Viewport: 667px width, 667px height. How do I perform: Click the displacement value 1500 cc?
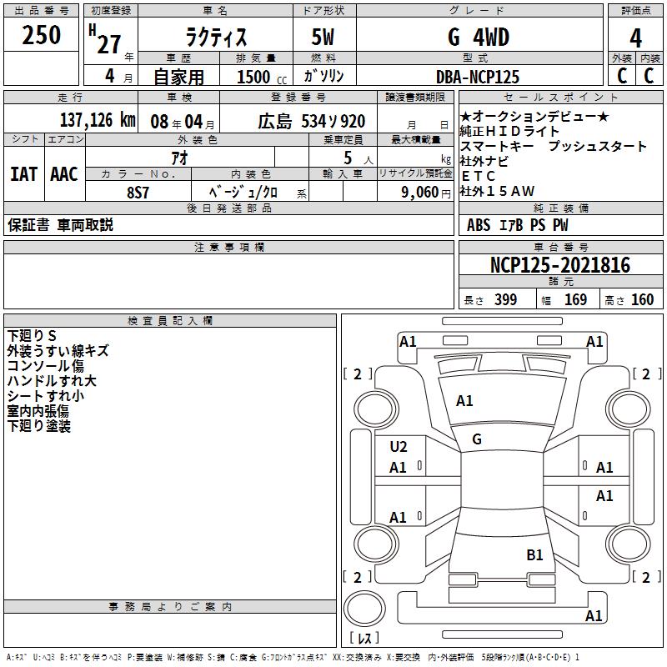pos(262,77)
